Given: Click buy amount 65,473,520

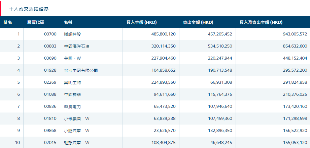Looking at the screenshot, I should pyautogui.click(x=165, y=106).
